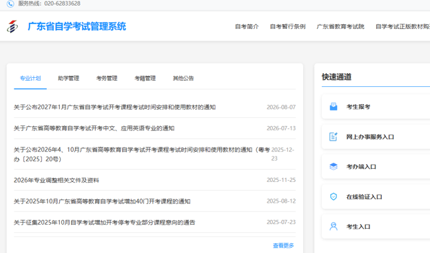Screen dimensions: 430x253
Task: Click the 考生报考 envelope icon
Action: (334, 106)
